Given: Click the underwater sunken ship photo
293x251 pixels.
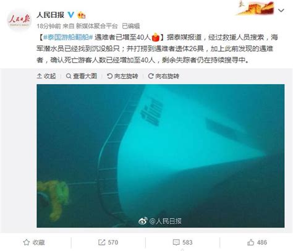Looking at the screenshot, I should [161, 156].
